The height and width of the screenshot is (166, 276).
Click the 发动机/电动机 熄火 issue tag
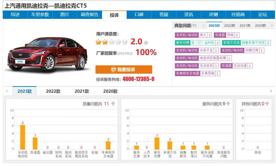193,35
